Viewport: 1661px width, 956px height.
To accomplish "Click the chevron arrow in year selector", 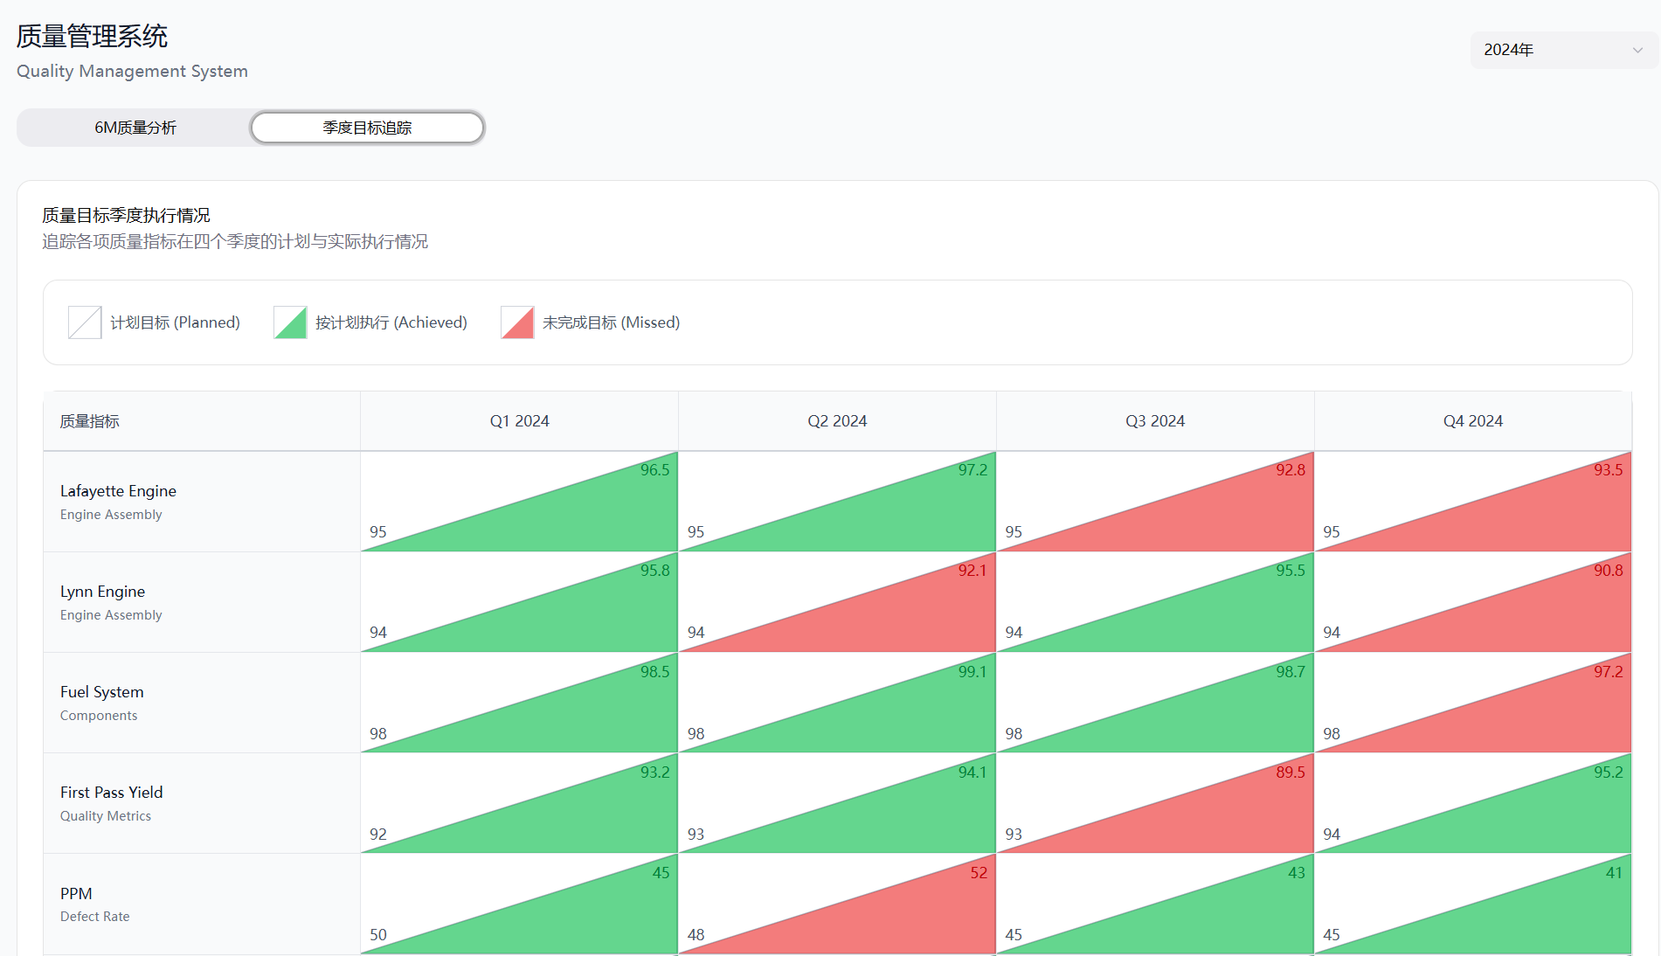I will 1637,50.
